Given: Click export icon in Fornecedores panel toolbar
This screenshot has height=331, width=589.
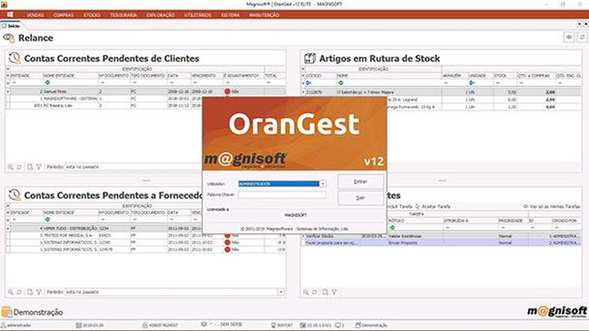Looking at the screenshot, I should coord(30,292).
